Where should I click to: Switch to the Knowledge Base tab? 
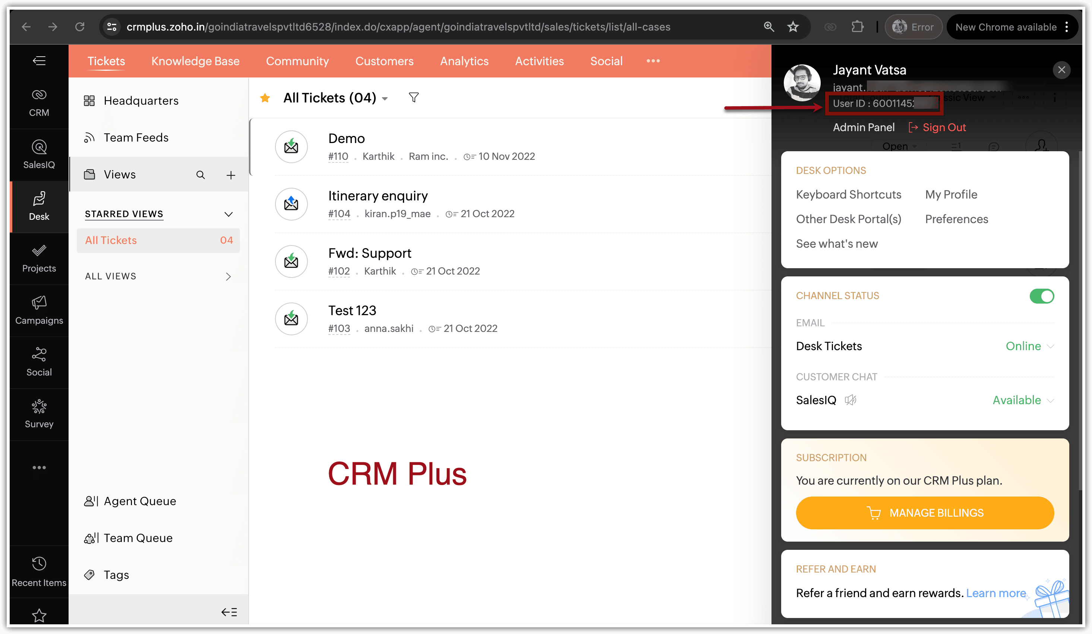pos(195,61)
